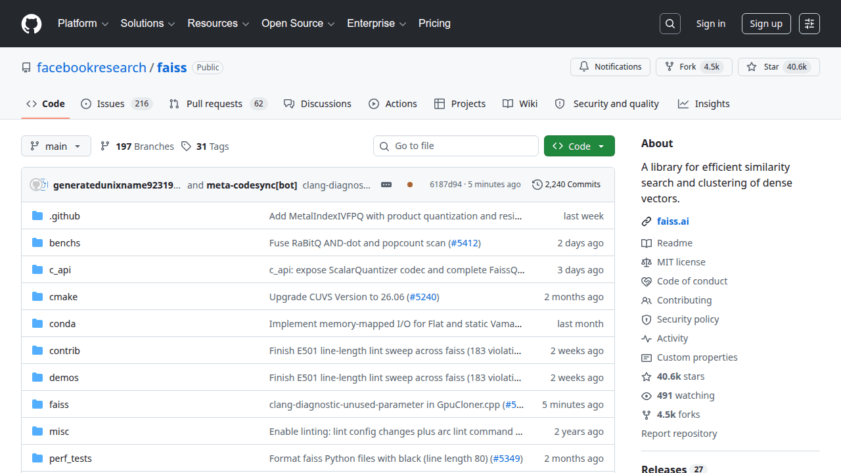Click the folder icon for demos
Image resolution: width=841 pixels, height=473 pixels.
pos(37,378)
